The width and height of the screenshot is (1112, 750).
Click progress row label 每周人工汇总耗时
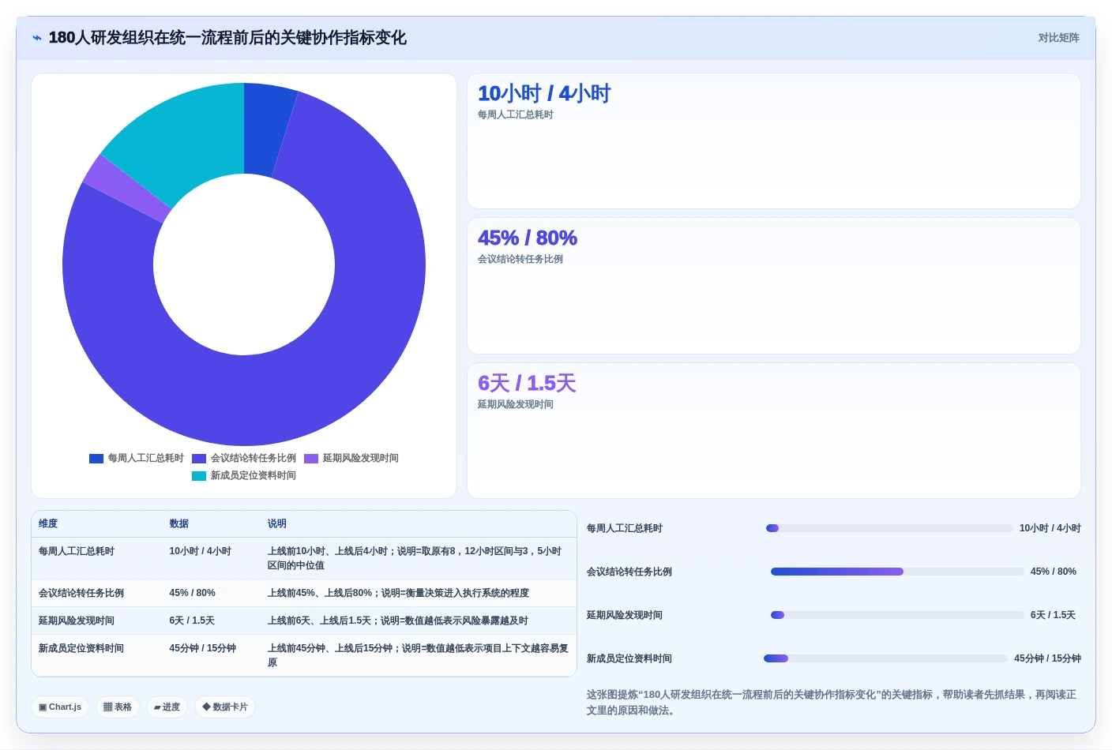click(625, 529)
